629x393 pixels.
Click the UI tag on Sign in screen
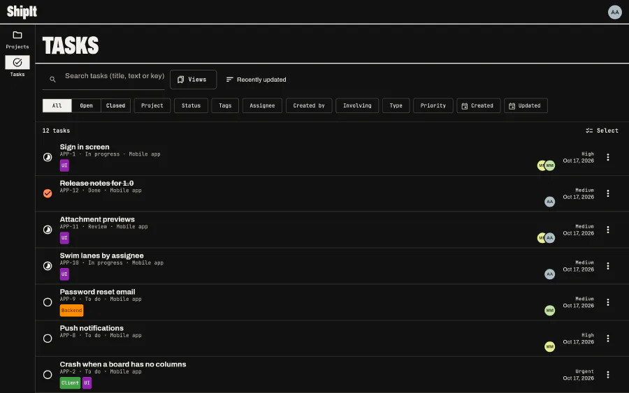click(64, 165)
